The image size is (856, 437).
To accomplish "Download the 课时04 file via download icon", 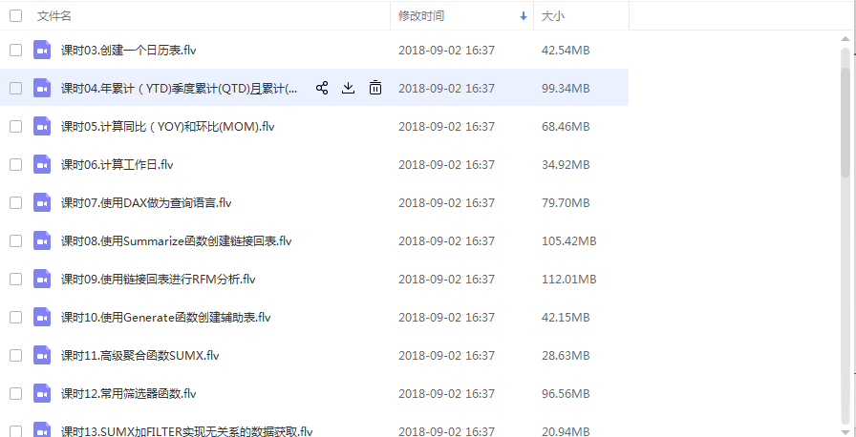I will [x=349, y=88].
